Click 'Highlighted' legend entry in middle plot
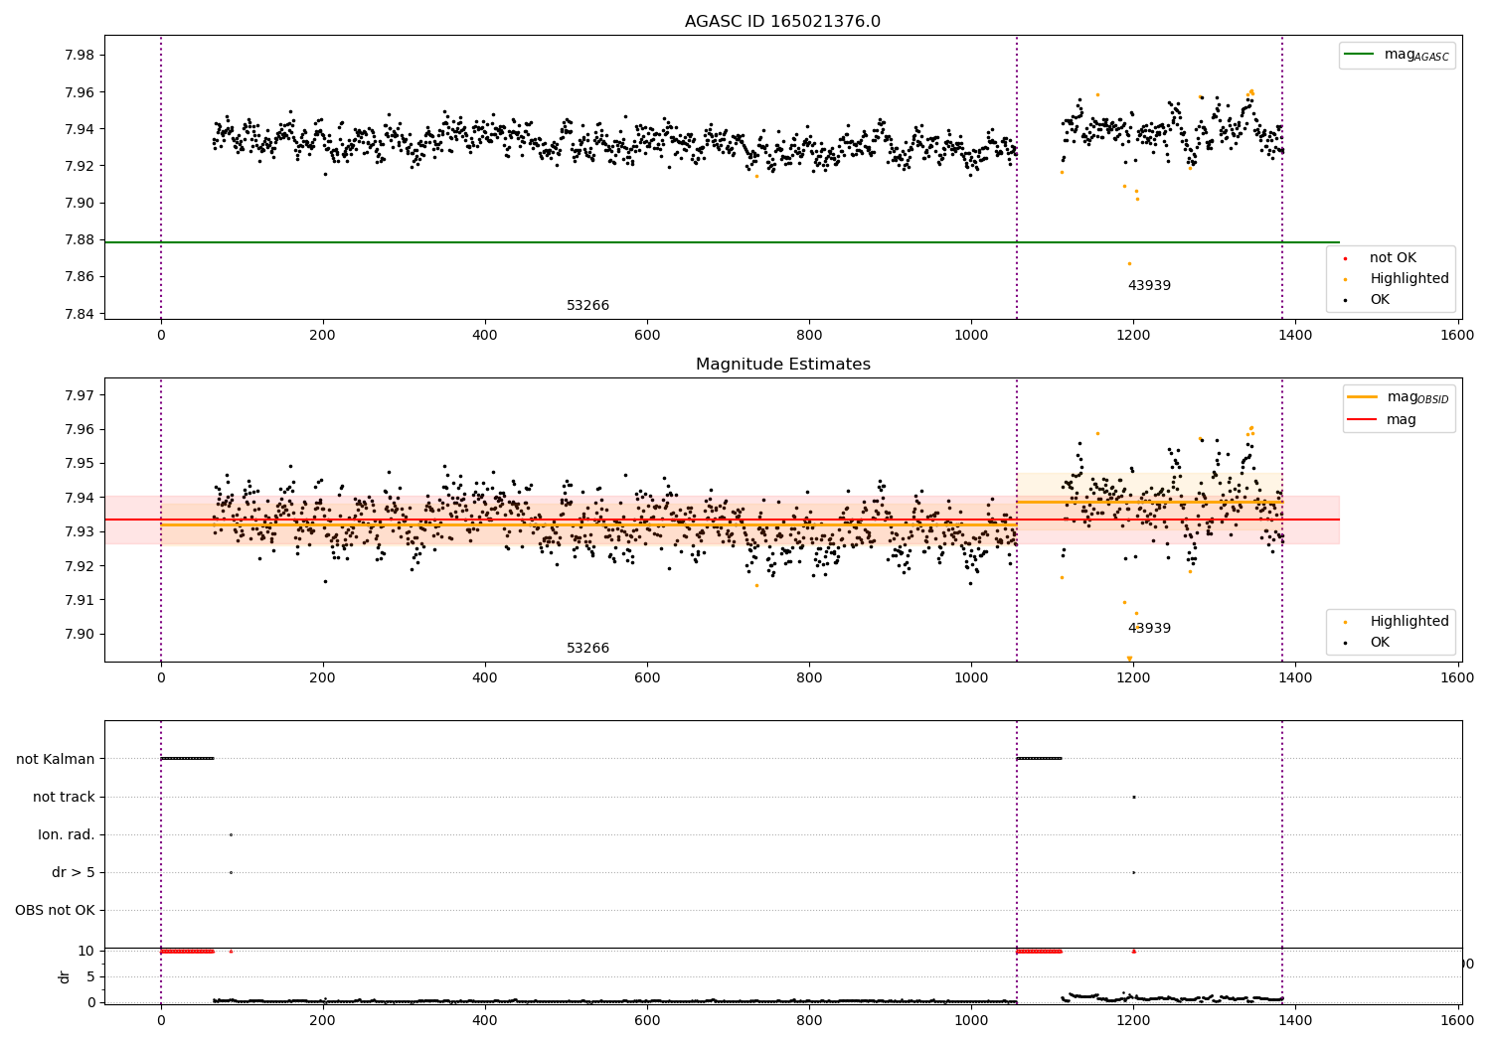 click(x=1397, y=622)
